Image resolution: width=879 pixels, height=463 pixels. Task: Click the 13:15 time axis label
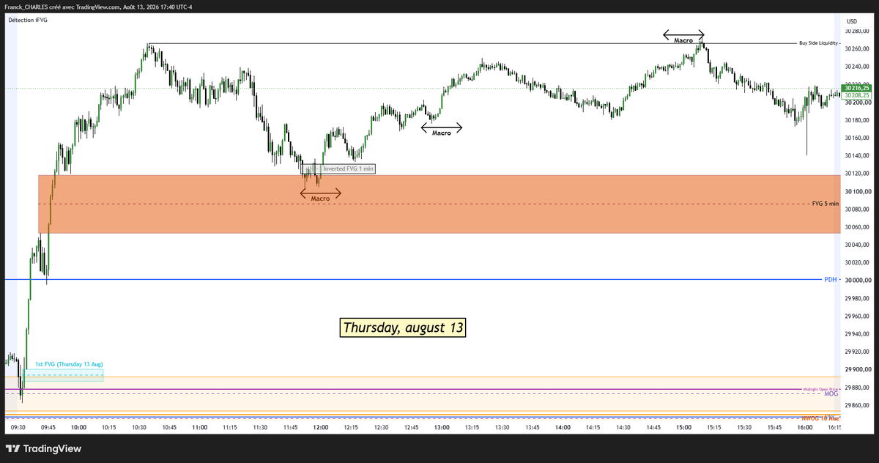[x=472, y=426]
